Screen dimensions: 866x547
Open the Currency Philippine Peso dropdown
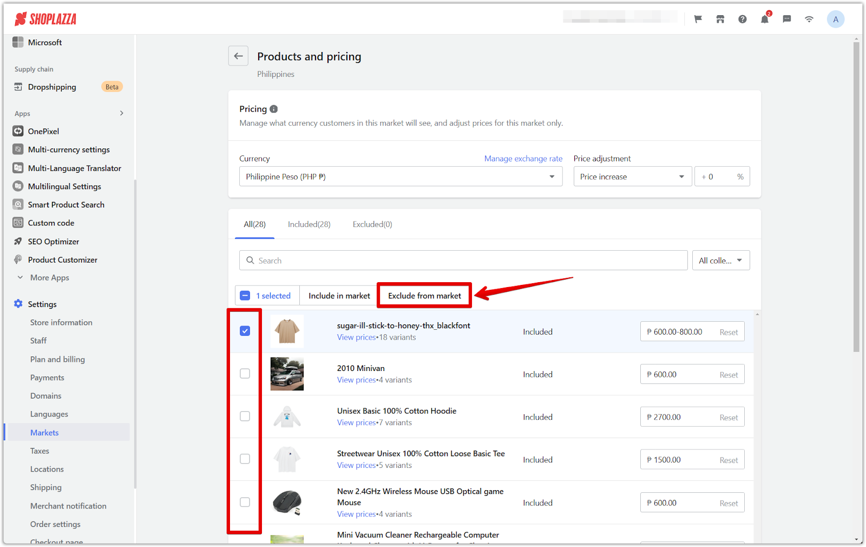click(x=401, y=177)
